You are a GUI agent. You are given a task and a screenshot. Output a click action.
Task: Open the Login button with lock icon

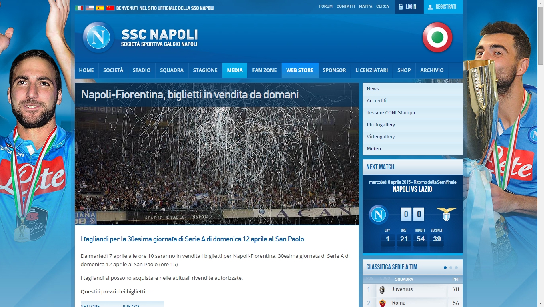[409, 7]
